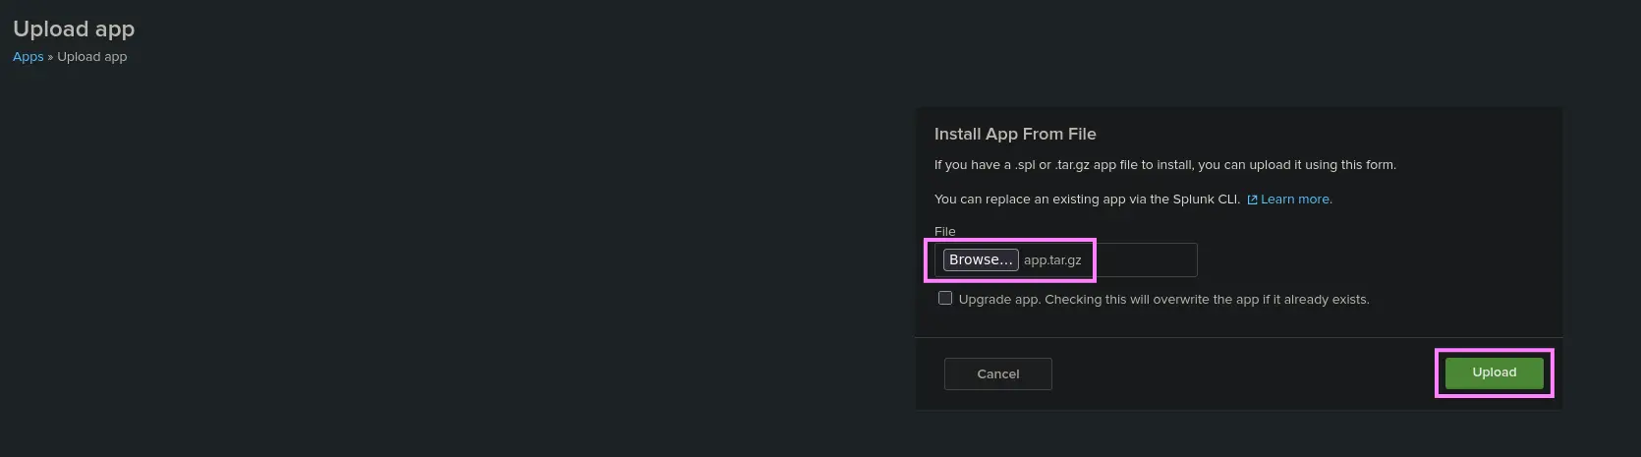Click the Splunk CLI replace app sentence

[1086, 200]
